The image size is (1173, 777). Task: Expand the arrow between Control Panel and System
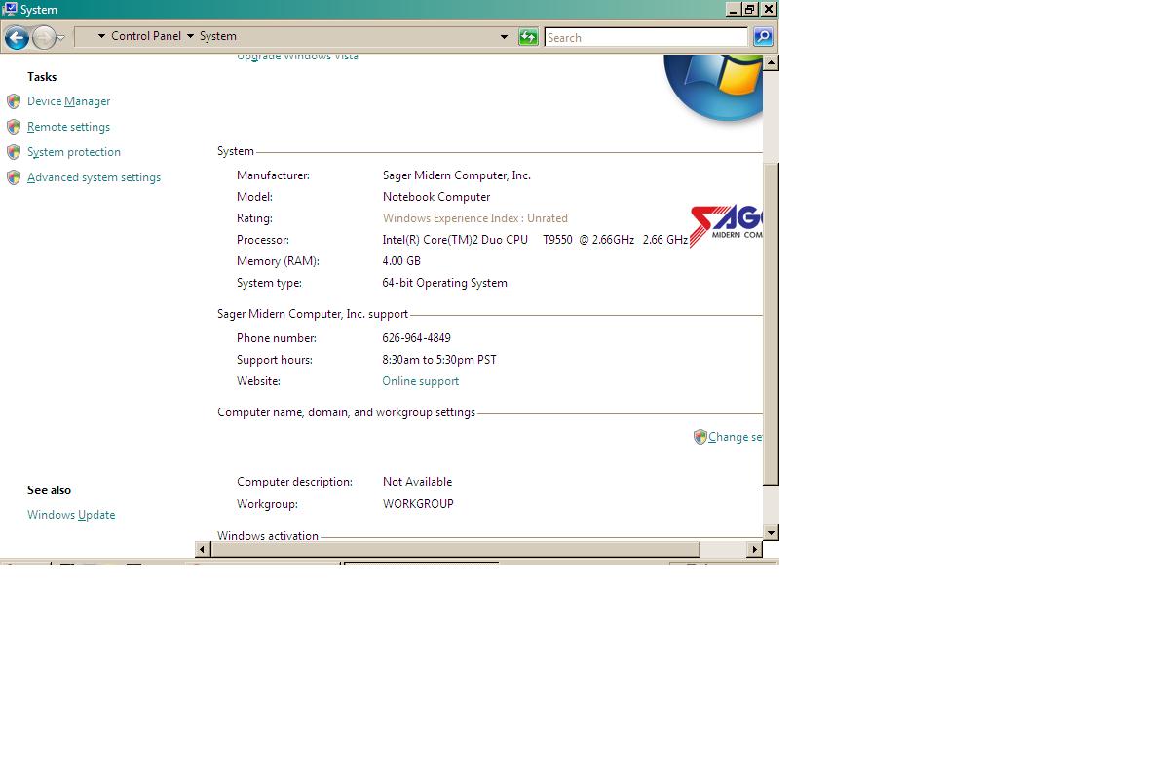190,36
